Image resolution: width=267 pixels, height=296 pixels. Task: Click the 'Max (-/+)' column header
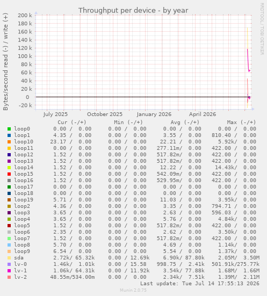point(242,122)
